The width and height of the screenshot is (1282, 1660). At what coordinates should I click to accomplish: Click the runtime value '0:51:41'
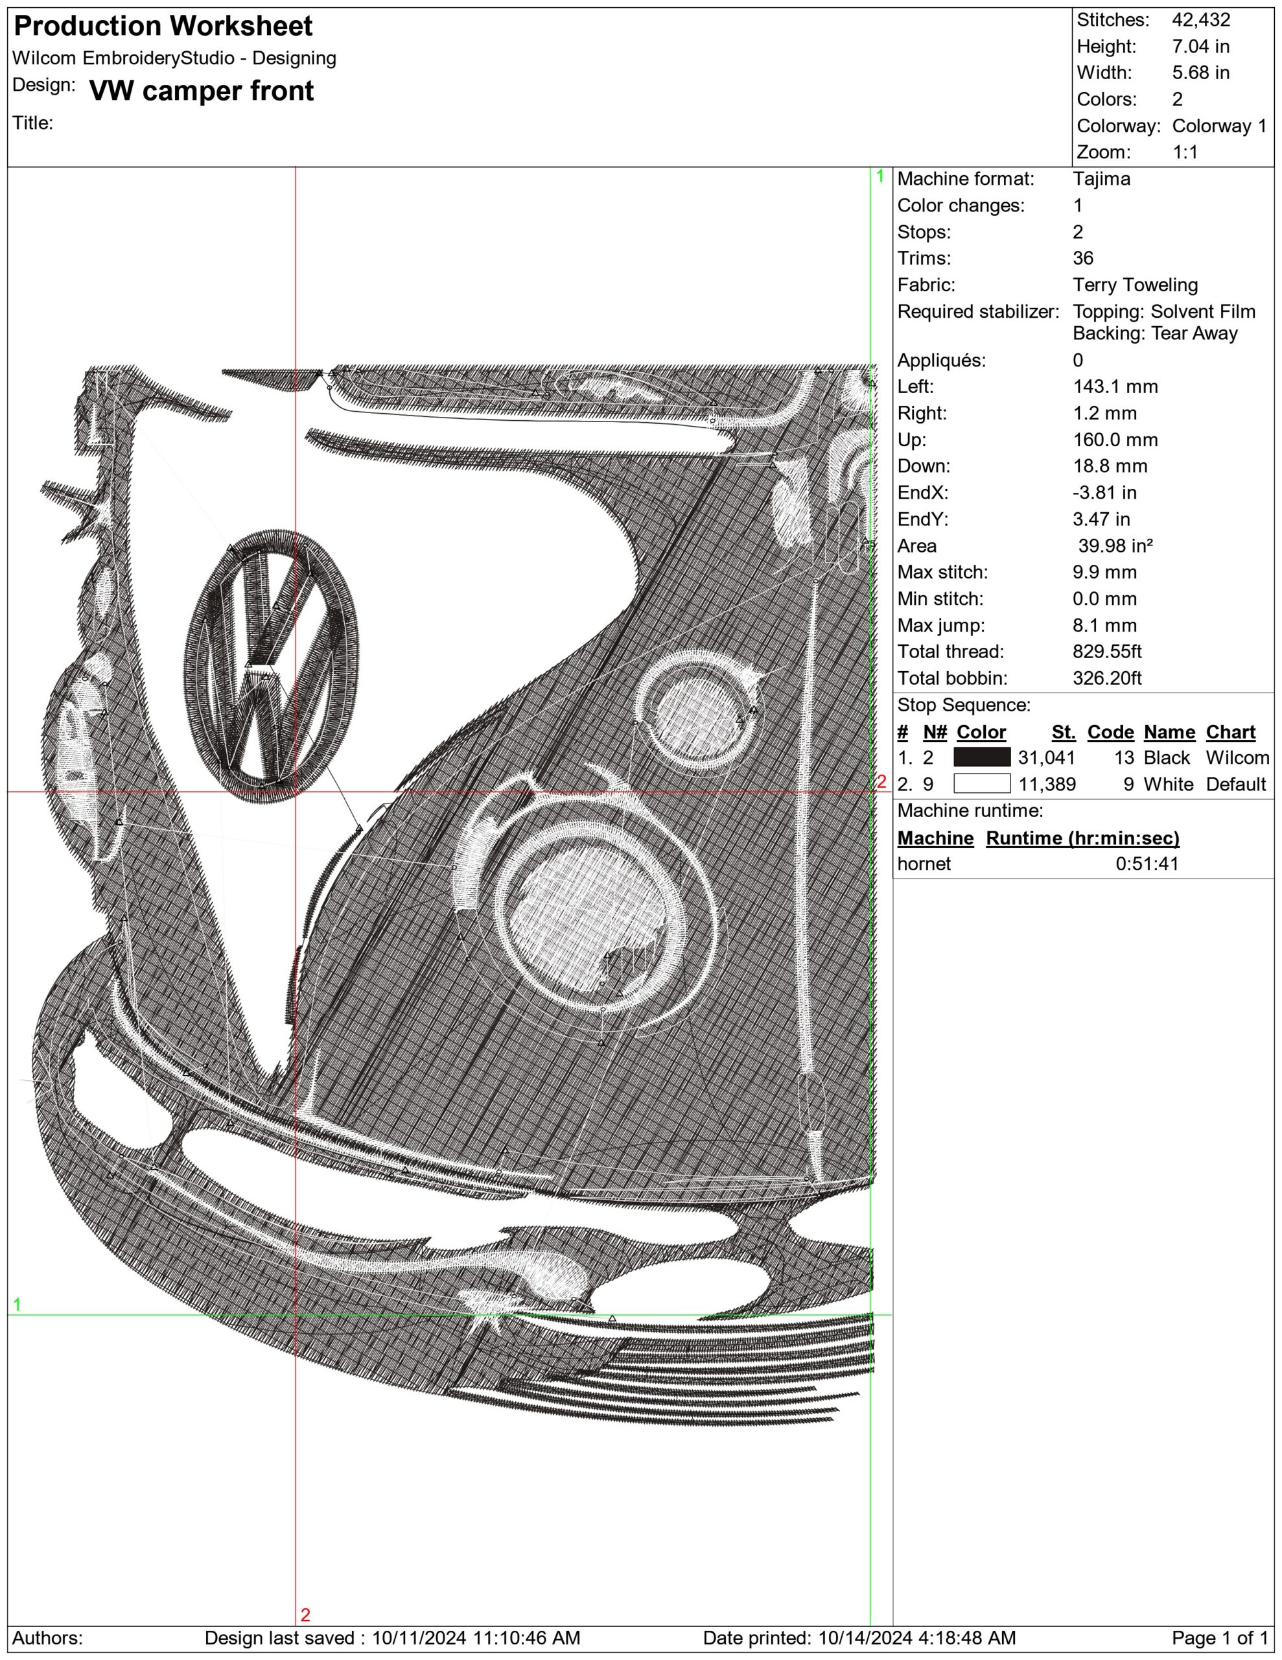[x=1147, y=864]
